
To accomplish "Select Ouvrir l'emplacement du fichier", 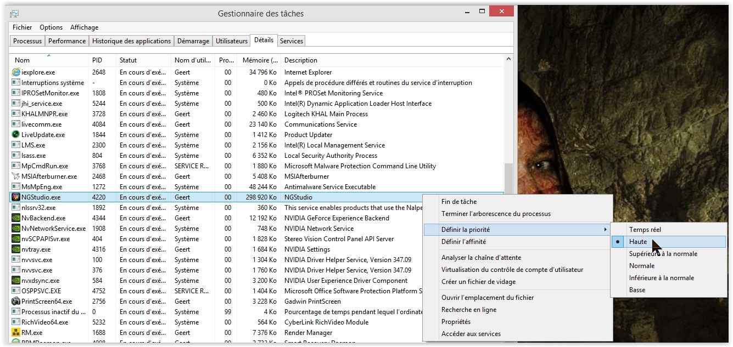I will pyautogui.click(x=517, y=298).
